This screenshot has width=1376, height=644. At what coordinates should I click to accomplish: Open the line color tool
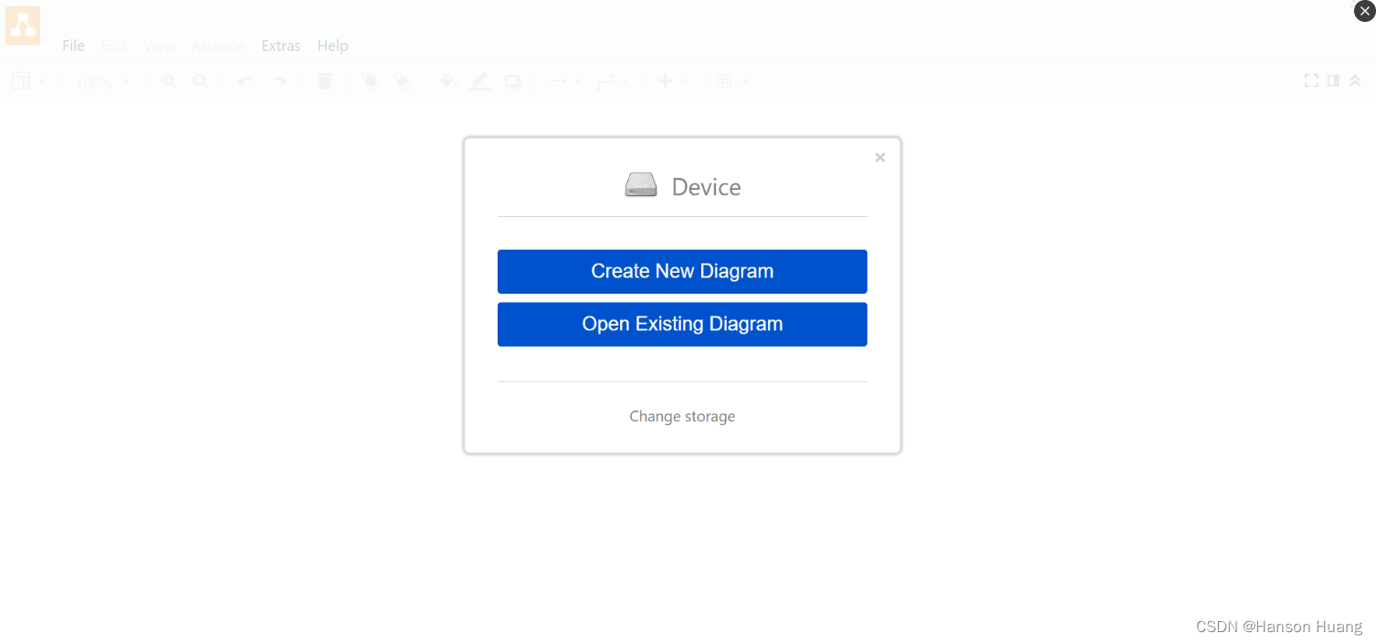click(479, 81)
